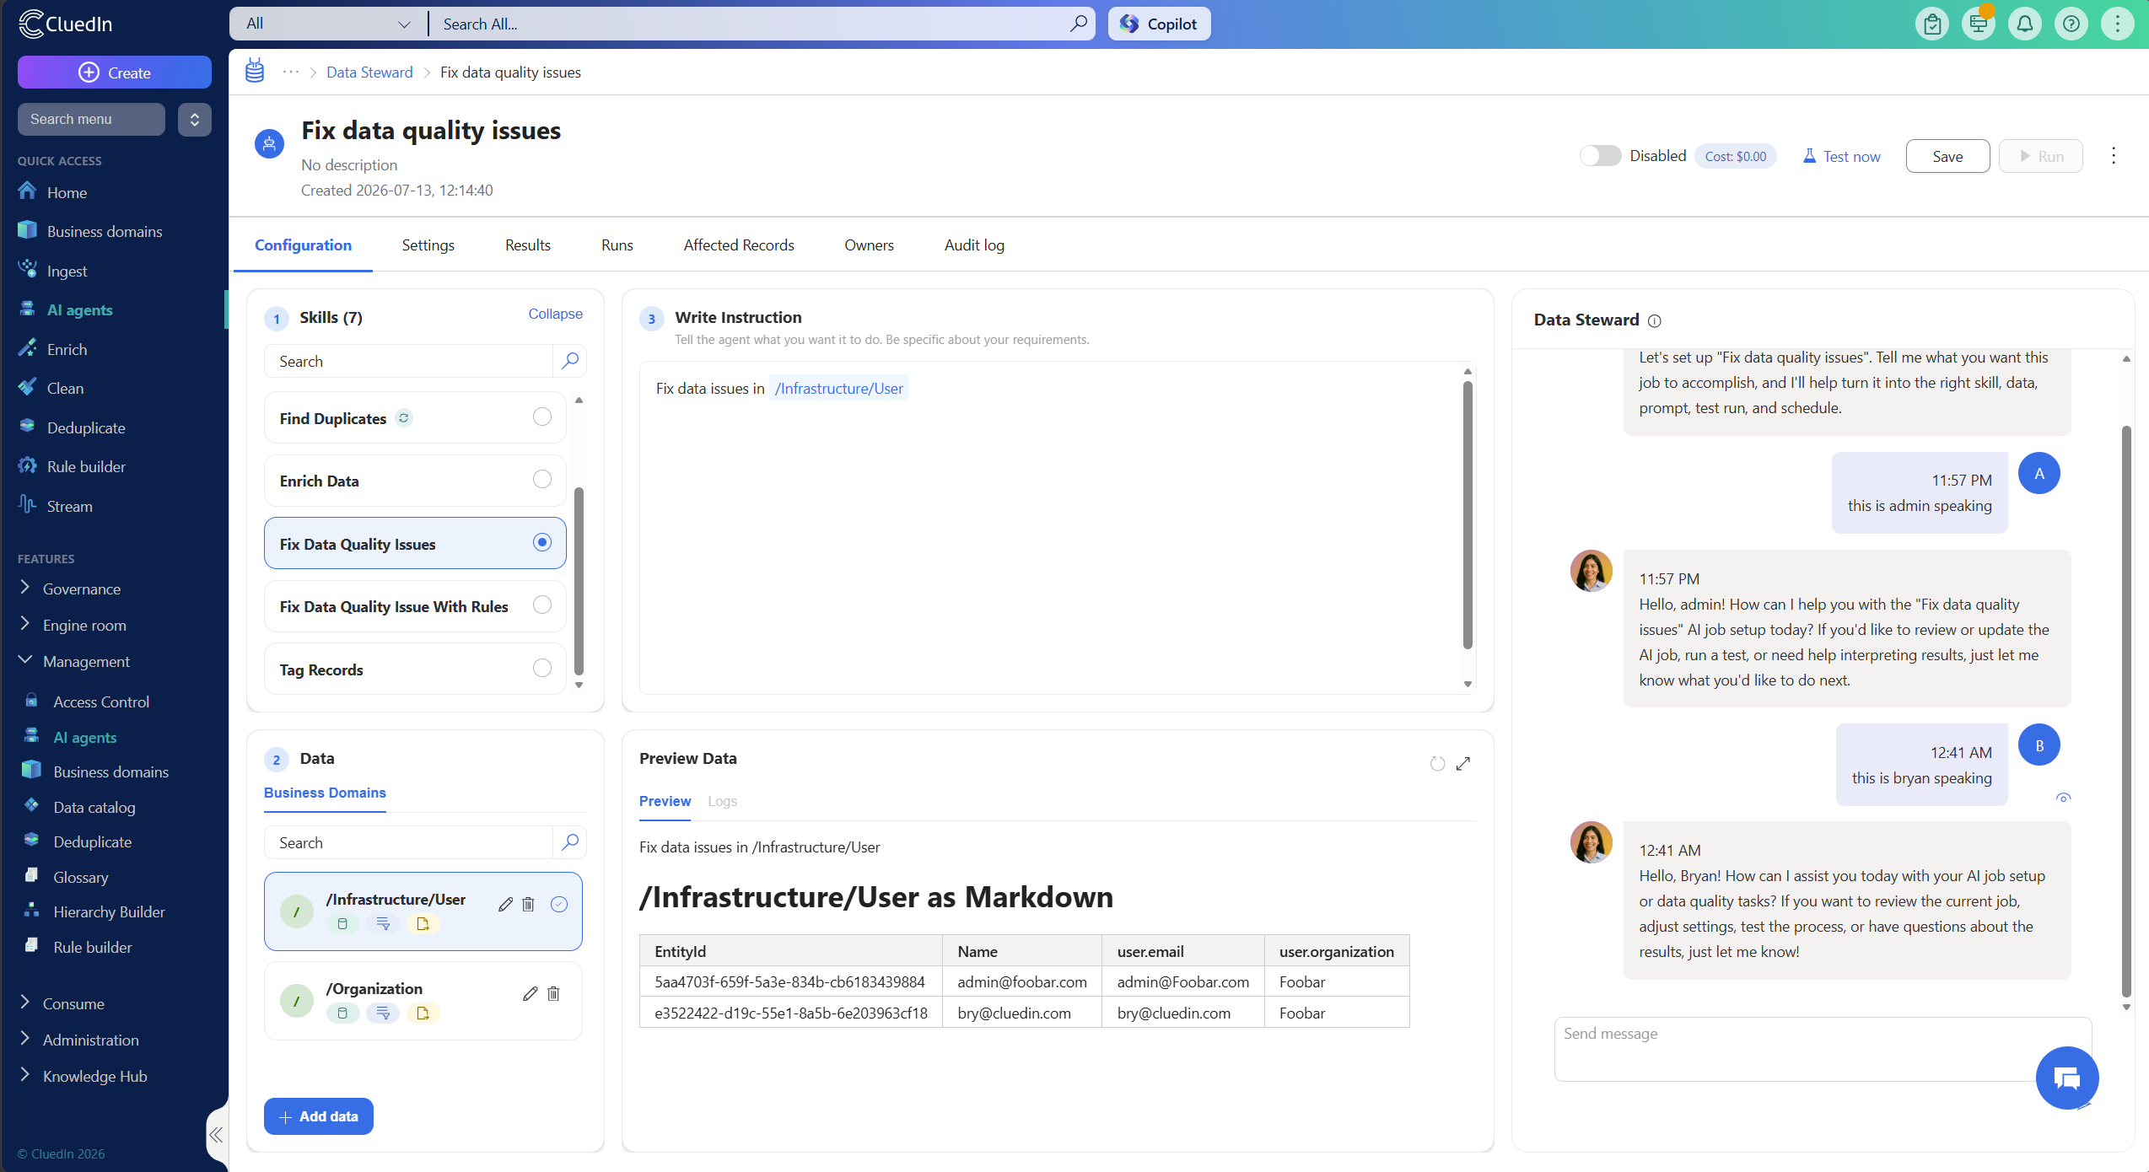Refresh the Preview Data panel
This screenshot has width=2149, height=1172.
coord(1437,763)
